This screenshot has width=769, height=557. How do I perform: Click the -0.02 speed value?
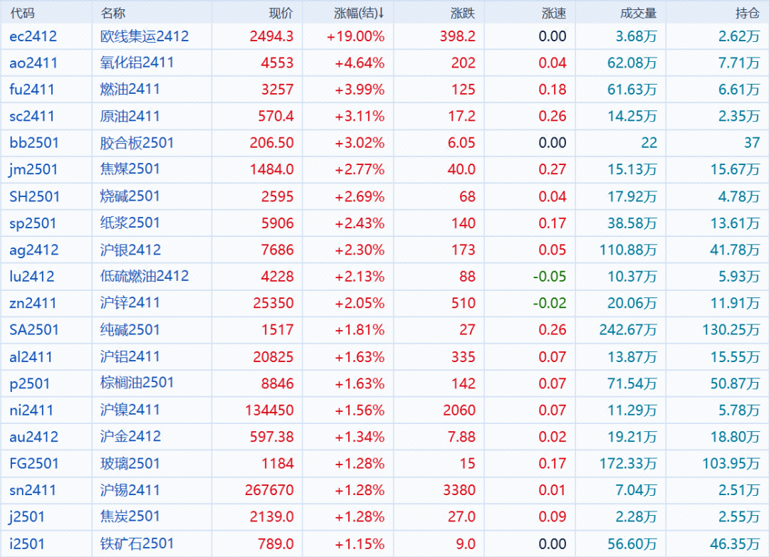point(550,304)
